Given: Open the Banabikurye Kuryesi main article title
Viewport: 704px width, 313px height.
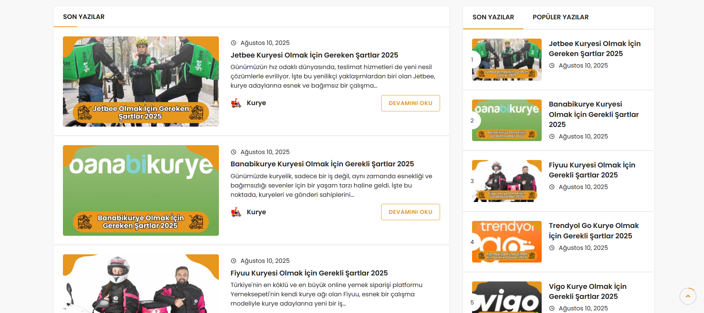Looking at the screenshot, I should 322,164.
